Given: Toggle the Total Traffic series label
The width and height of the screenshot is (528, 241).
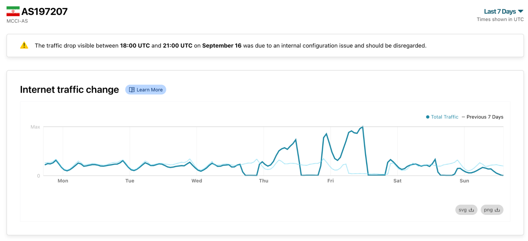Looking at the screenshot, I should coord(445,117).
